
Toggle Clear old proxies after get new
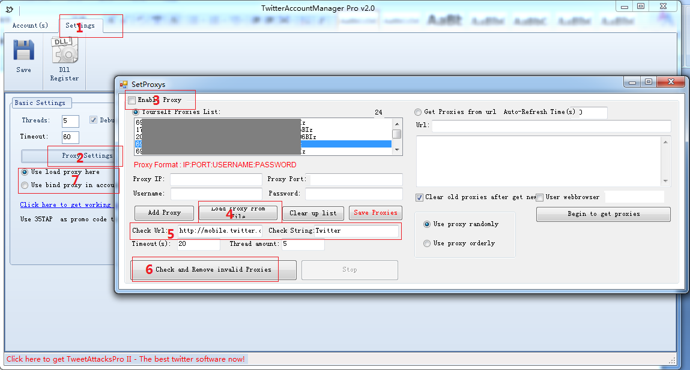(420, 198)
